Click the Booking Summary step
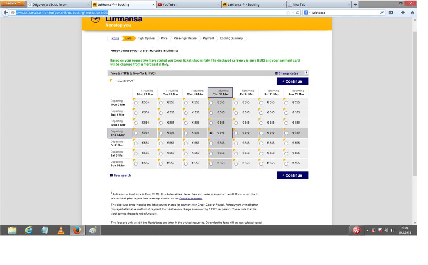The height and width of the screenshot is (265, 428). coord(231,38)
